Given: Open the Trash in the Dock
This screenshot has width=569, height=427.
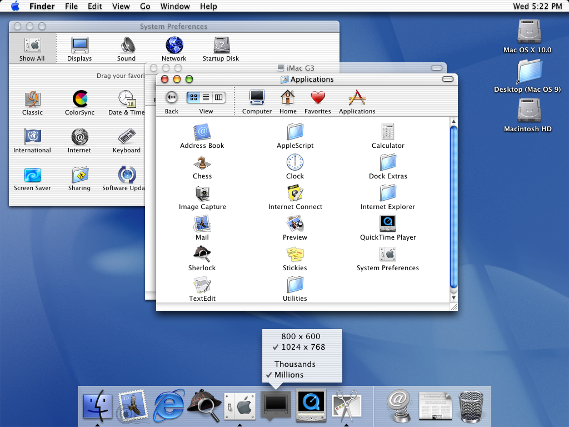Looking at the screenshot, I should click(471, 406).
